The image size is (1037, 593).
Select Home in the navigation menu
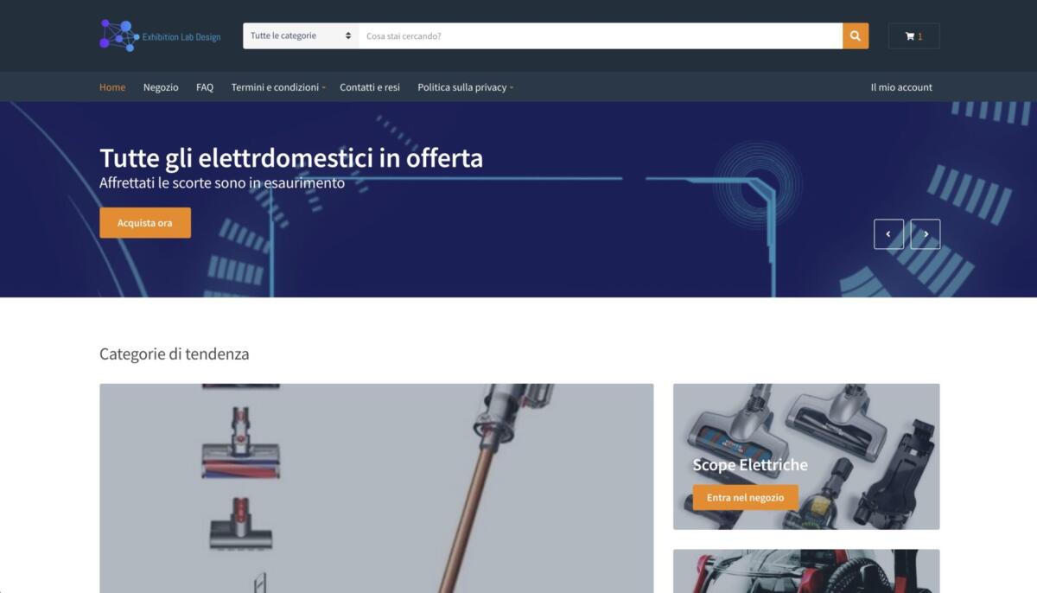(x=112, y=86)
